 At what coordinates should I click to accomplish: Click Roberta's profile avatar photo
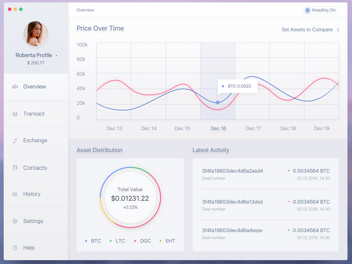click(x=36, y=34)
